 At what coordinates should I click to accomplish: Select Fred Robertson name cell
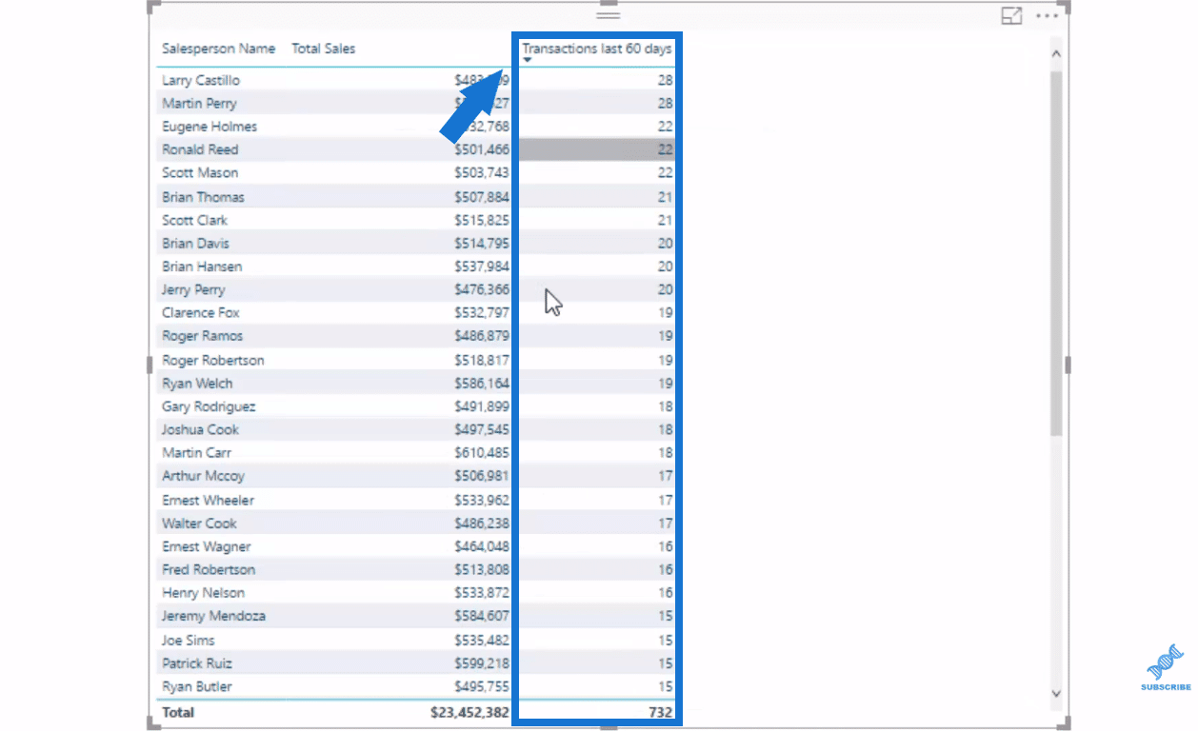tap(209, 569)
